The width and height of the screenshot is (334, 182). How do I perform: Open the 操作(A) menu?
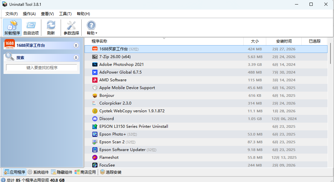pyautogui.click(x=29, y=14)
